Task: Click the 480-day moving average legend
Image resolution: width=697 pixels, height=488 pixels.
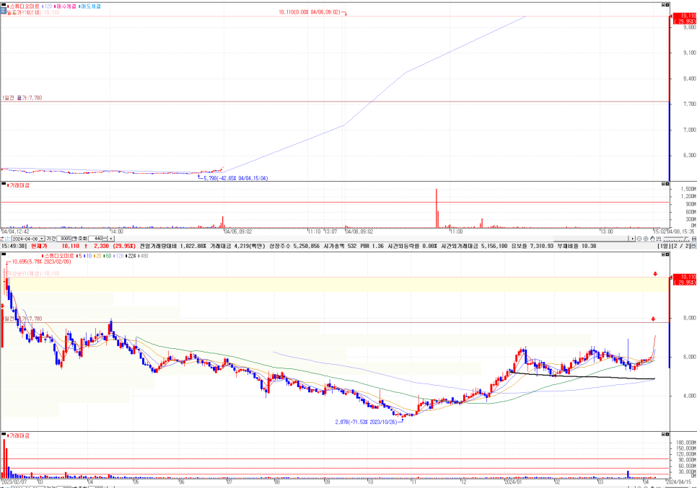Action: click(143, 256)
